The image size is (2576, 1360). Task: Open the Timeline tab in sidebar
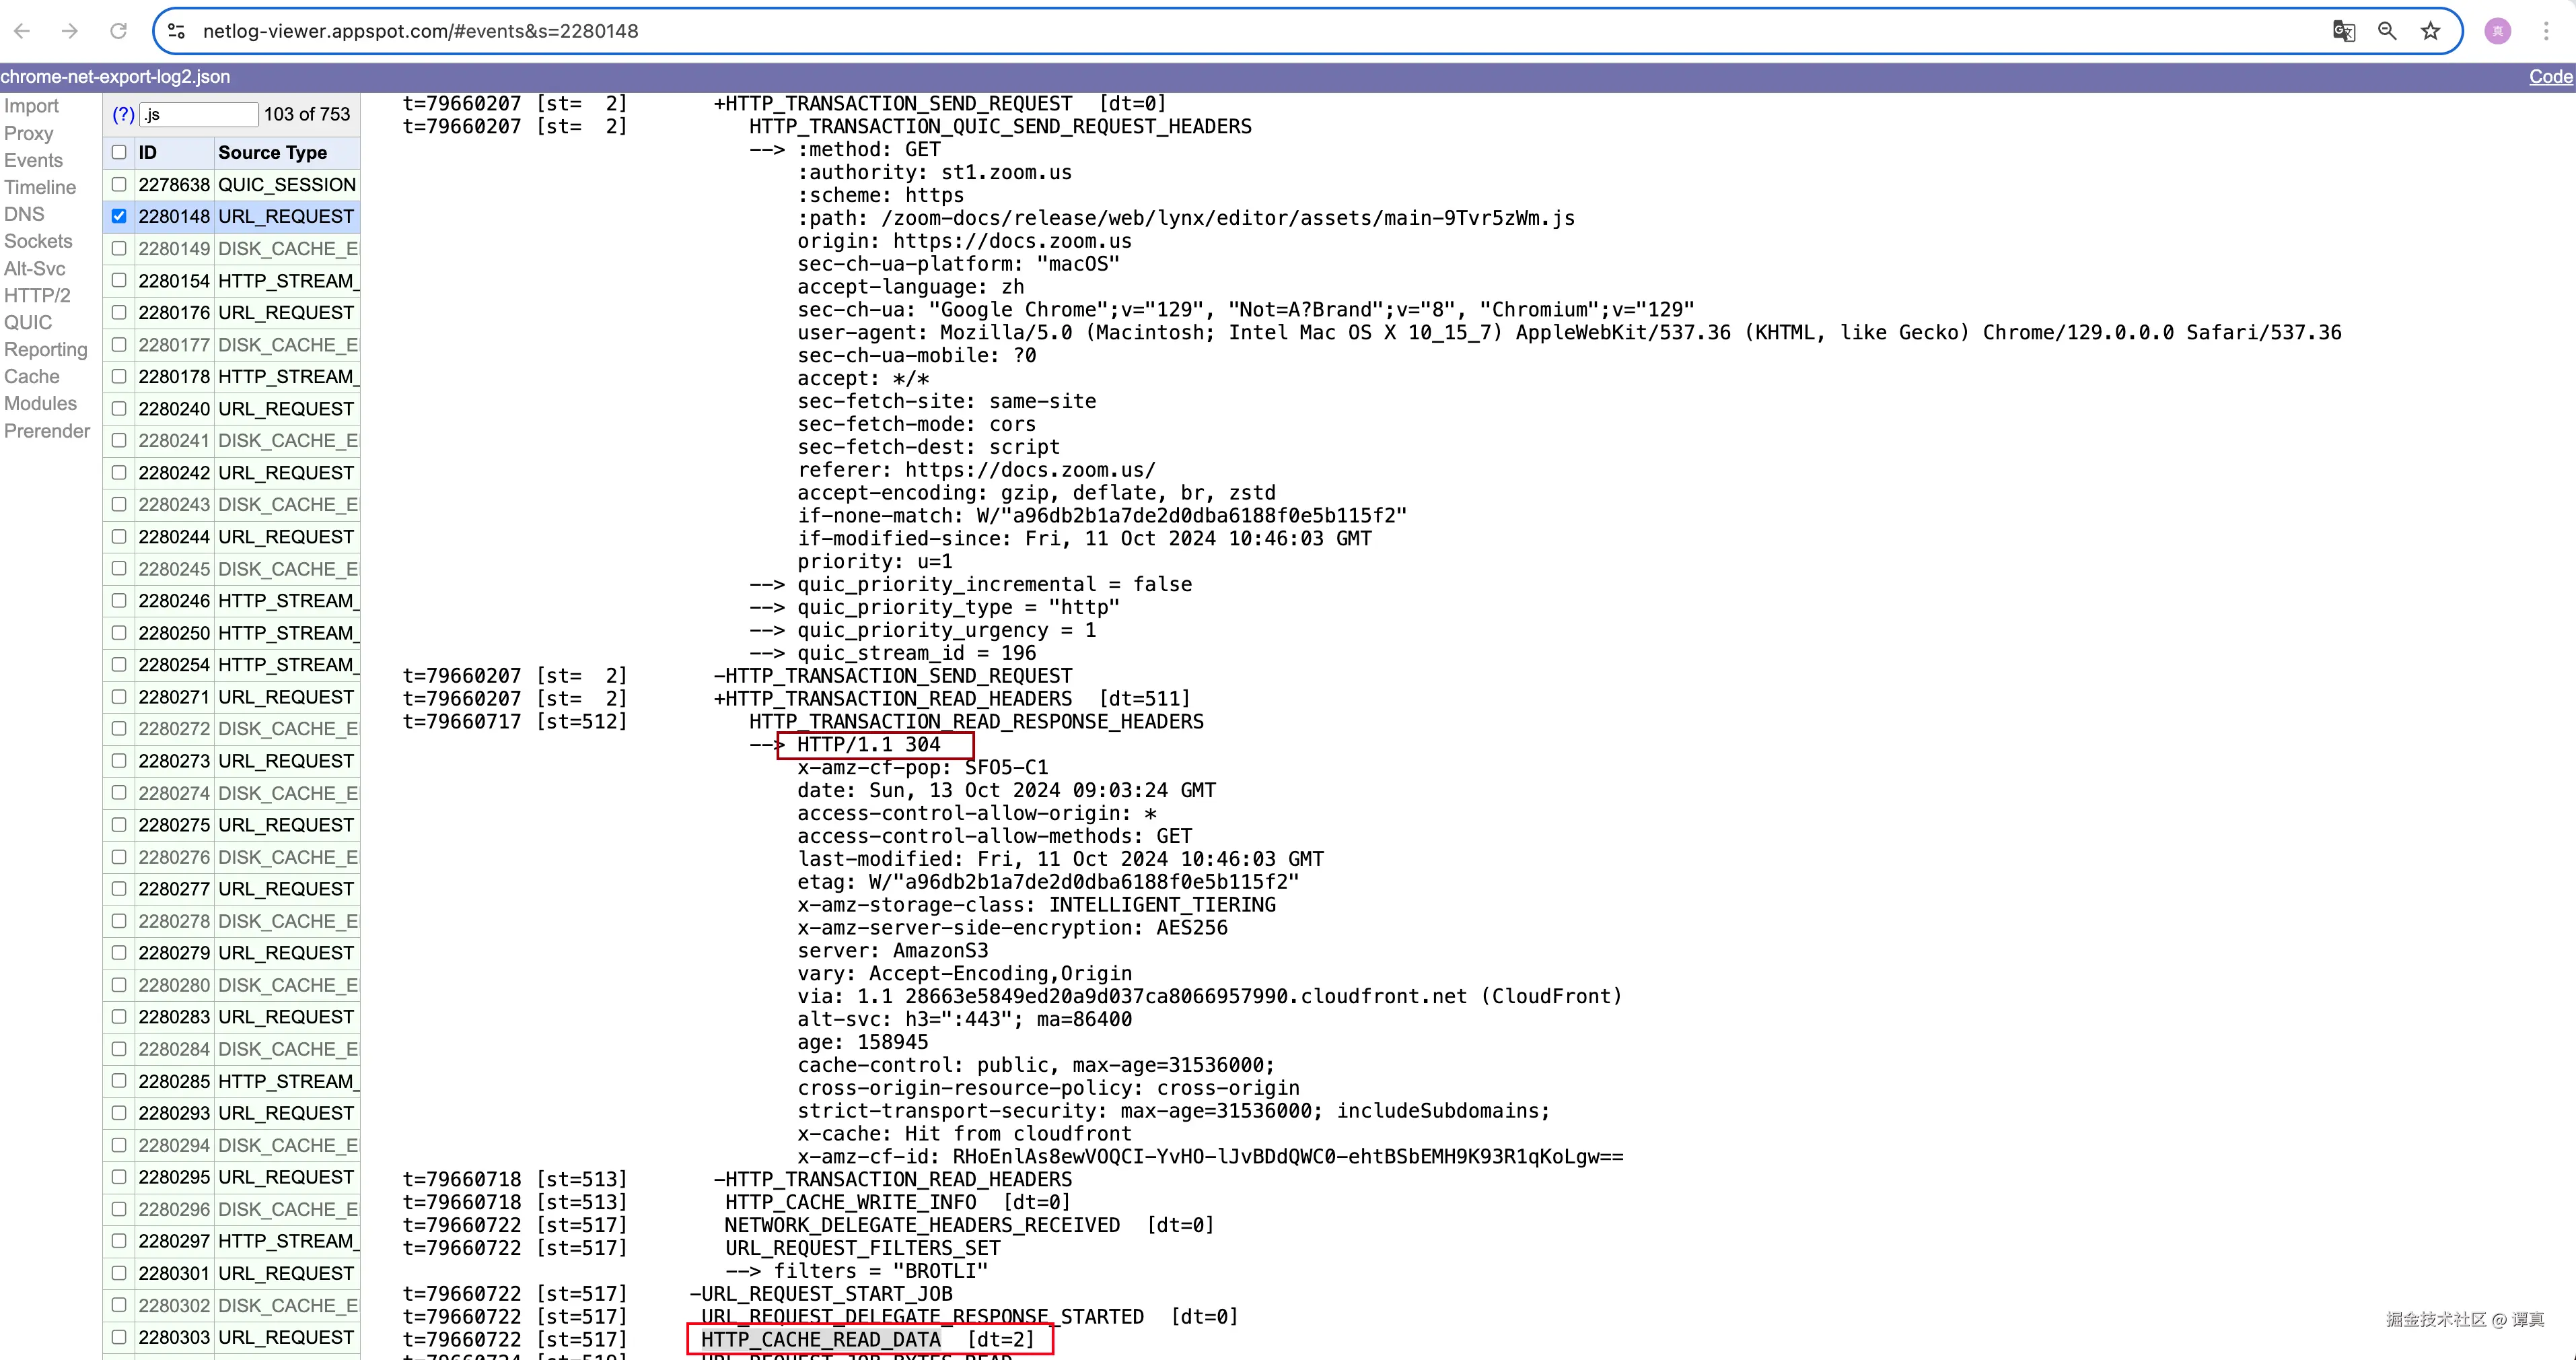tap(40, 187)
